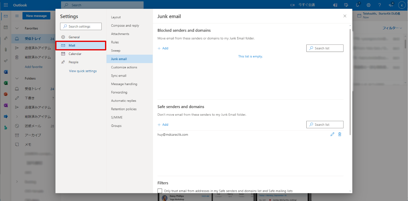Image resolution: width=408 pixels, height=201 pixels.
Task: Click the Outlook top Search box
Action: click(x=102, y=5)
